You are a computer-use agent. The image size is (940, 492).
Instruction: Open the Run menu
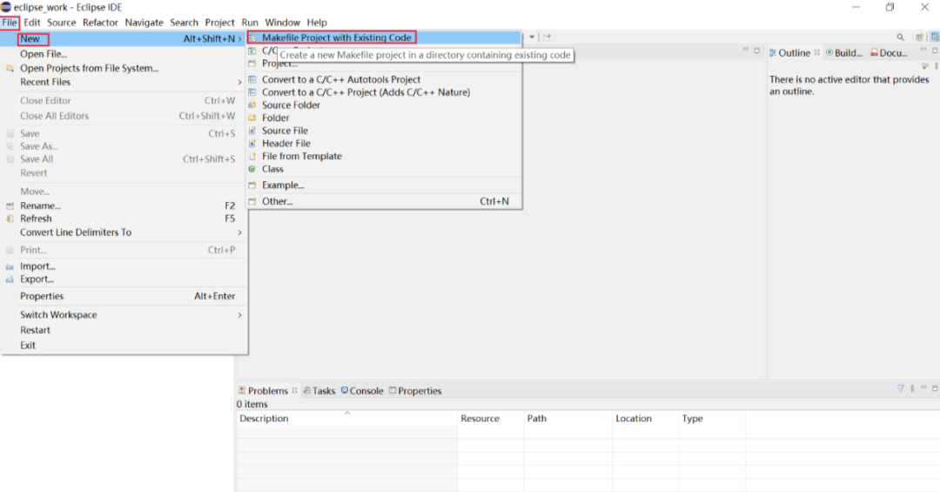tap(250, 22)
